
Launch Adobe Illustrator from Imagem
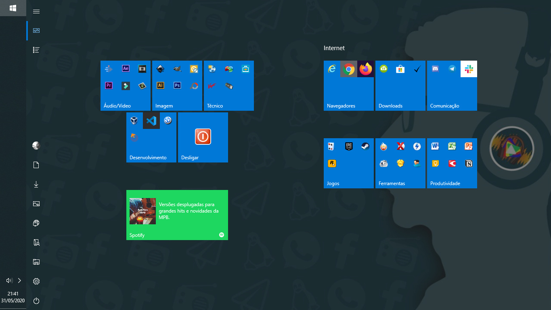[x=160, y=85]
